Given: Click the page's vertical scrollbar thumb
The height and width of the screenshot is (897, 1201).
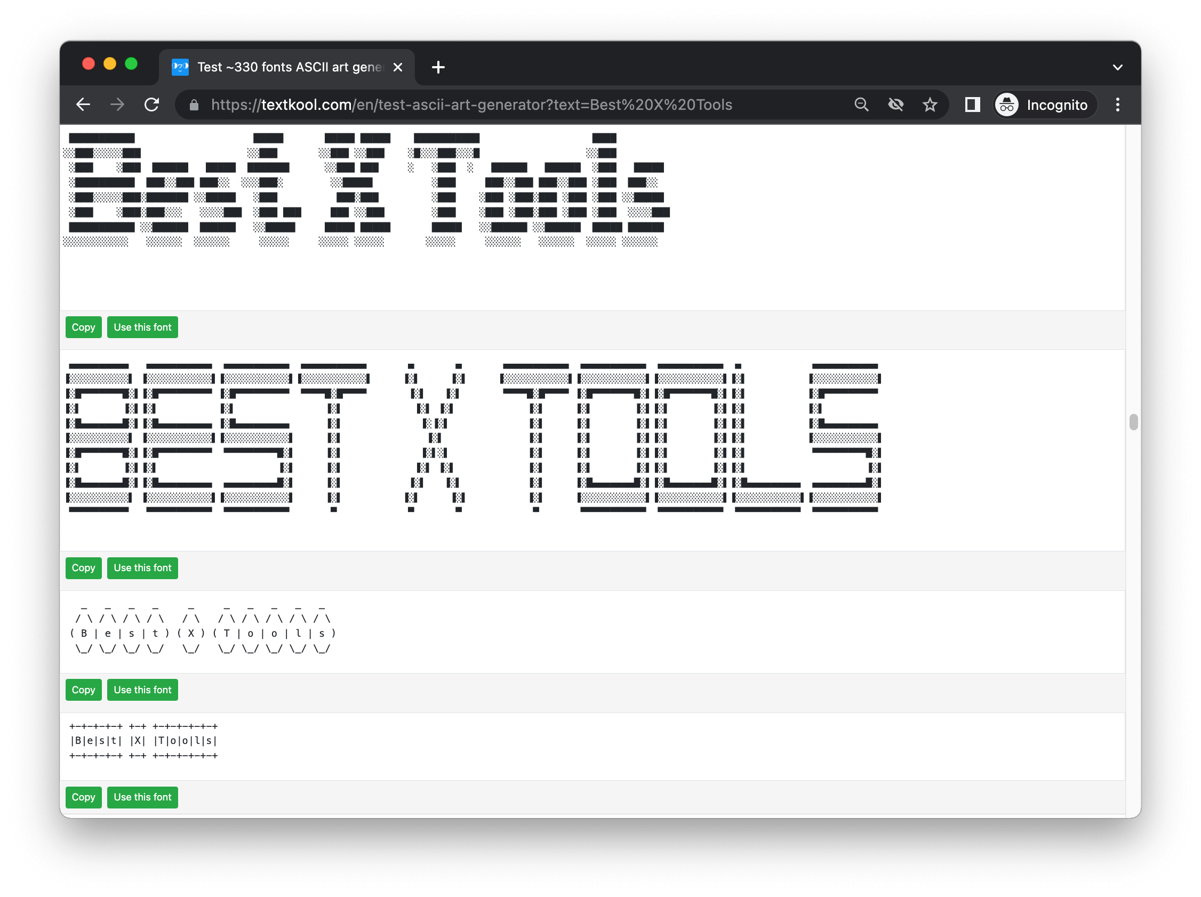Looking at the screenshot, I should coord(1133,422).
